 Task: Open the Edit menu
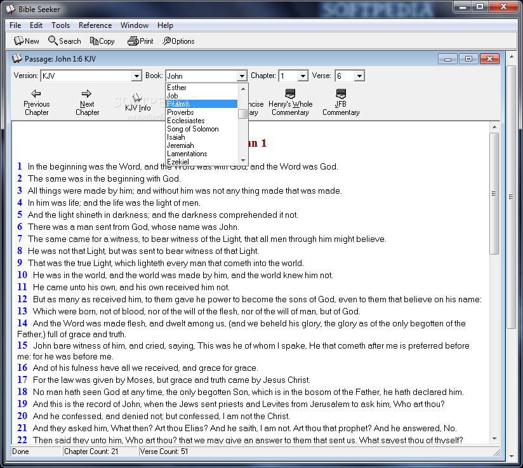tap(36, 25)
